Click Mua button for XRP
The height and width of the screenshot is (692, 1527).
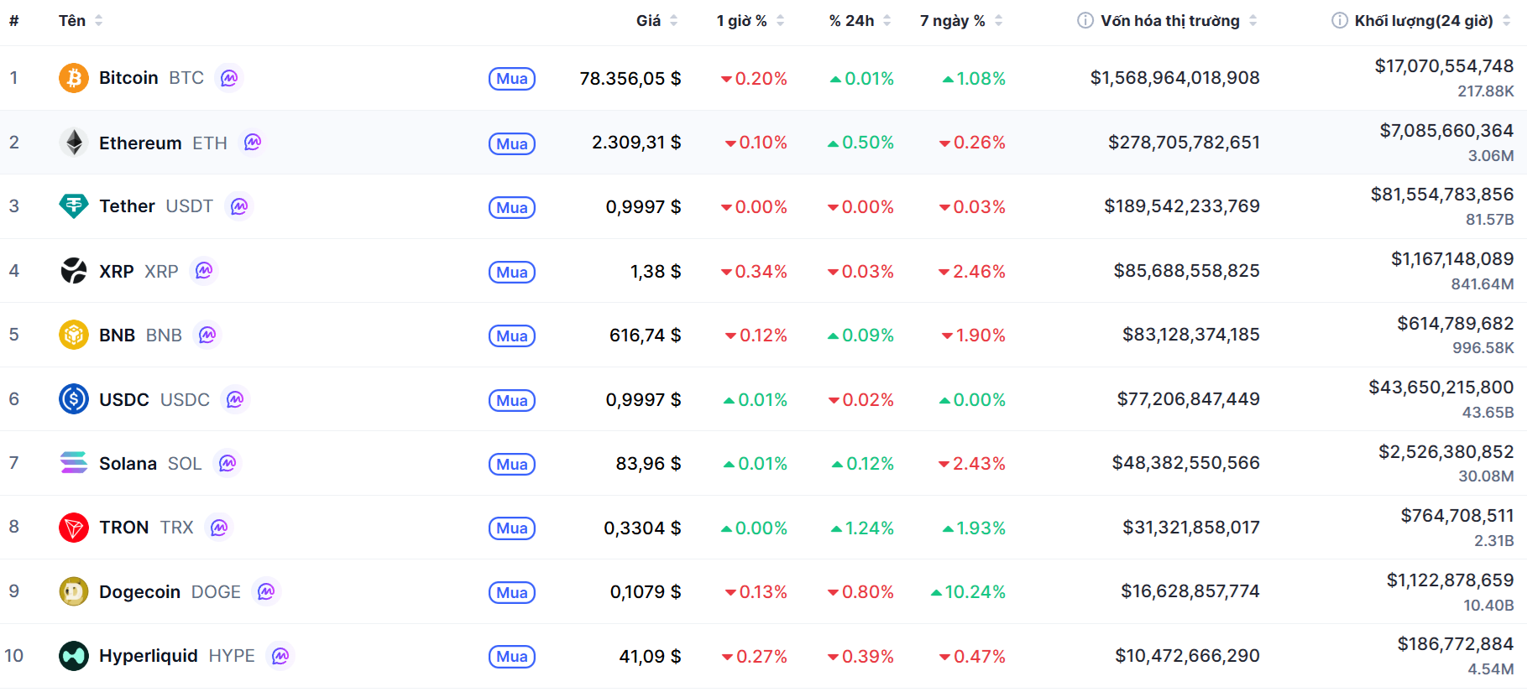pyautogui.click(x=512, y=272)
